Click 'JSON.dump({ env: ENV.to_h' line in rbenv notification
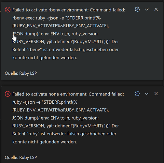The image size is (164, 163). [x=55, y=34]
